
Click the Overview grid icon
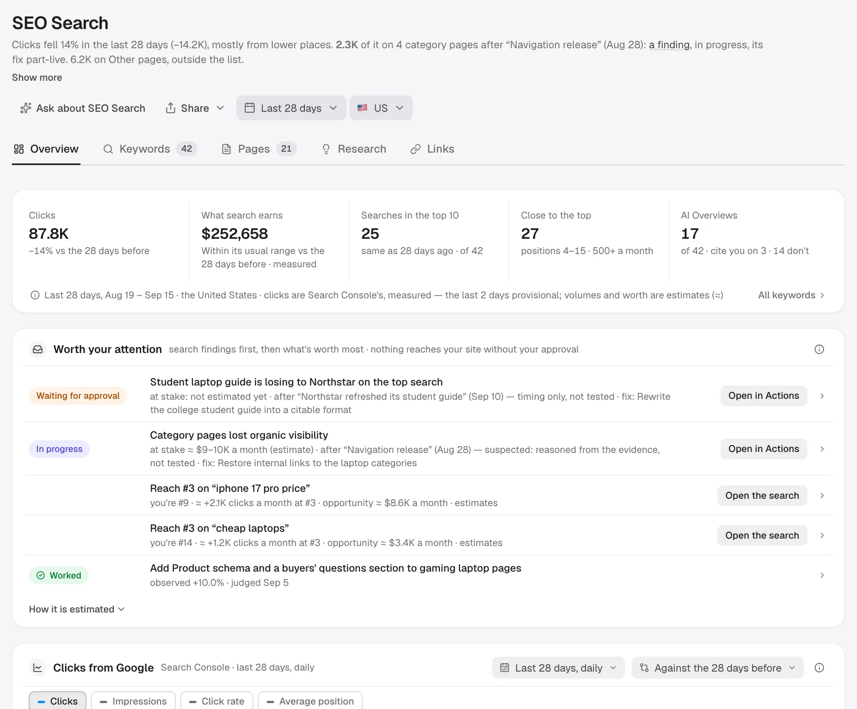pyautogui.click(x=19, y=149)
